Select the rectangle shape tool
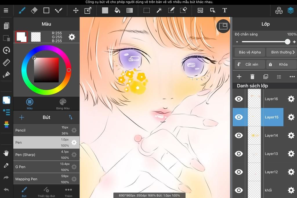Viewport: 297px width, 198px height. 46,10
